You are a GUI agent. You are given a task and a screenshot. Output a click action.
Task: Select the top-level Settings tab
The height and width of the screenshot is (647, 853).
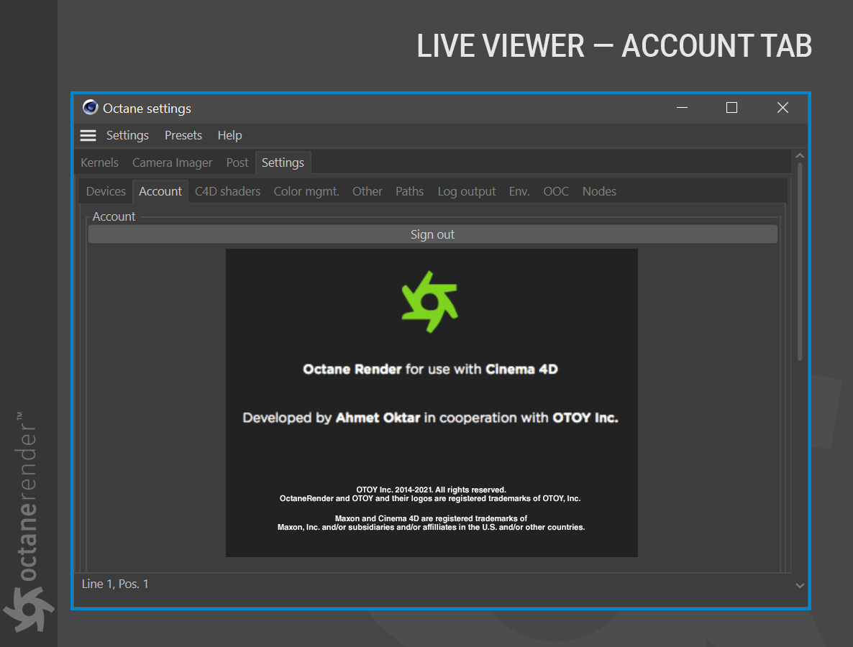point(283,162)
